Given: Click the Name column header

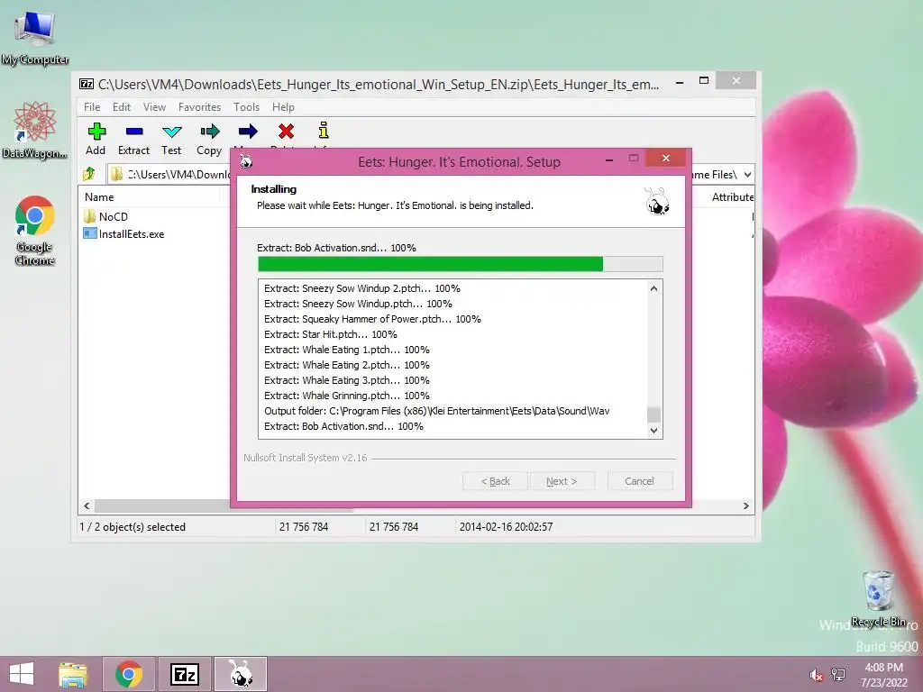Looking at the screenshot, I should 99,197.
